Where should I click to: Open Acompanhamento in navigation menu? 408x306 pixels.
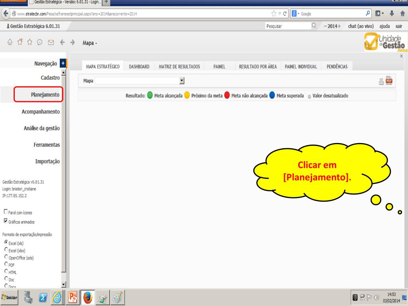click(x=41, y=112)
